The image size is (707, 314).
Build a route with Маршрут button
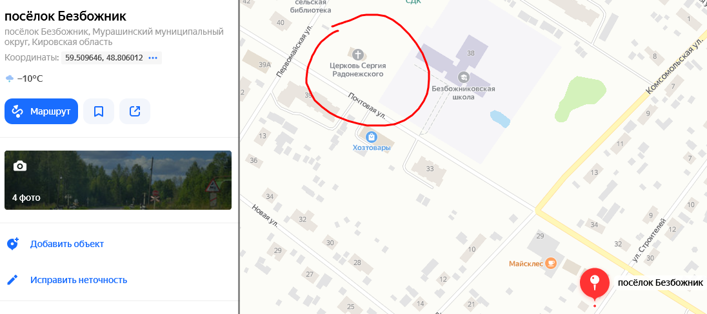coord(41,111)
